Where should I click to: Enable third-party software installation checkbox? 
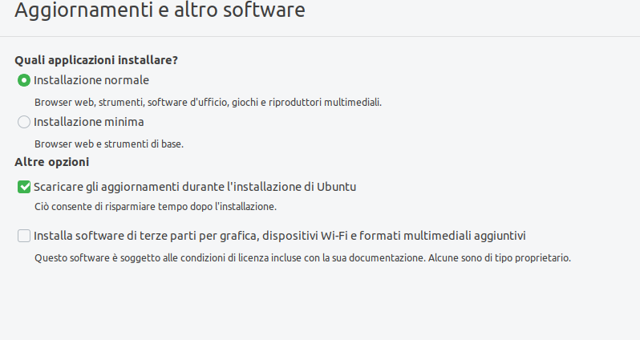pyautogui.click(x=24, y=236)
